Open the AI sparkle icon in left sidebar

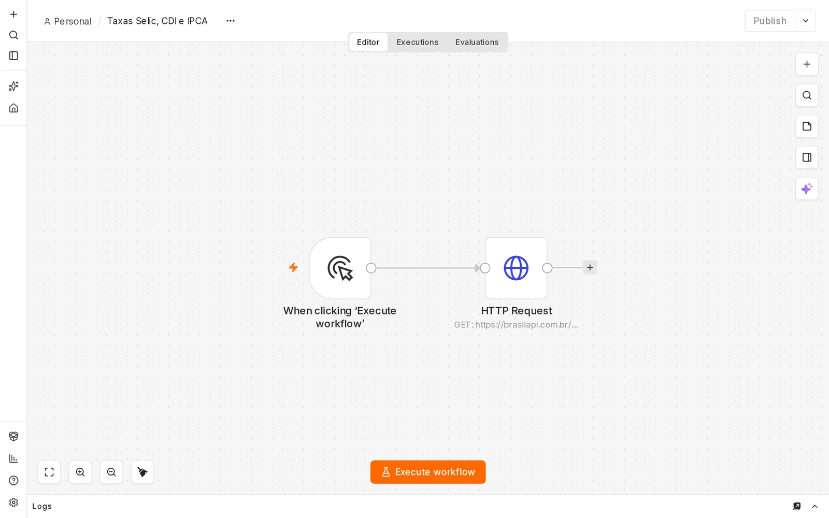click(13, 86)
